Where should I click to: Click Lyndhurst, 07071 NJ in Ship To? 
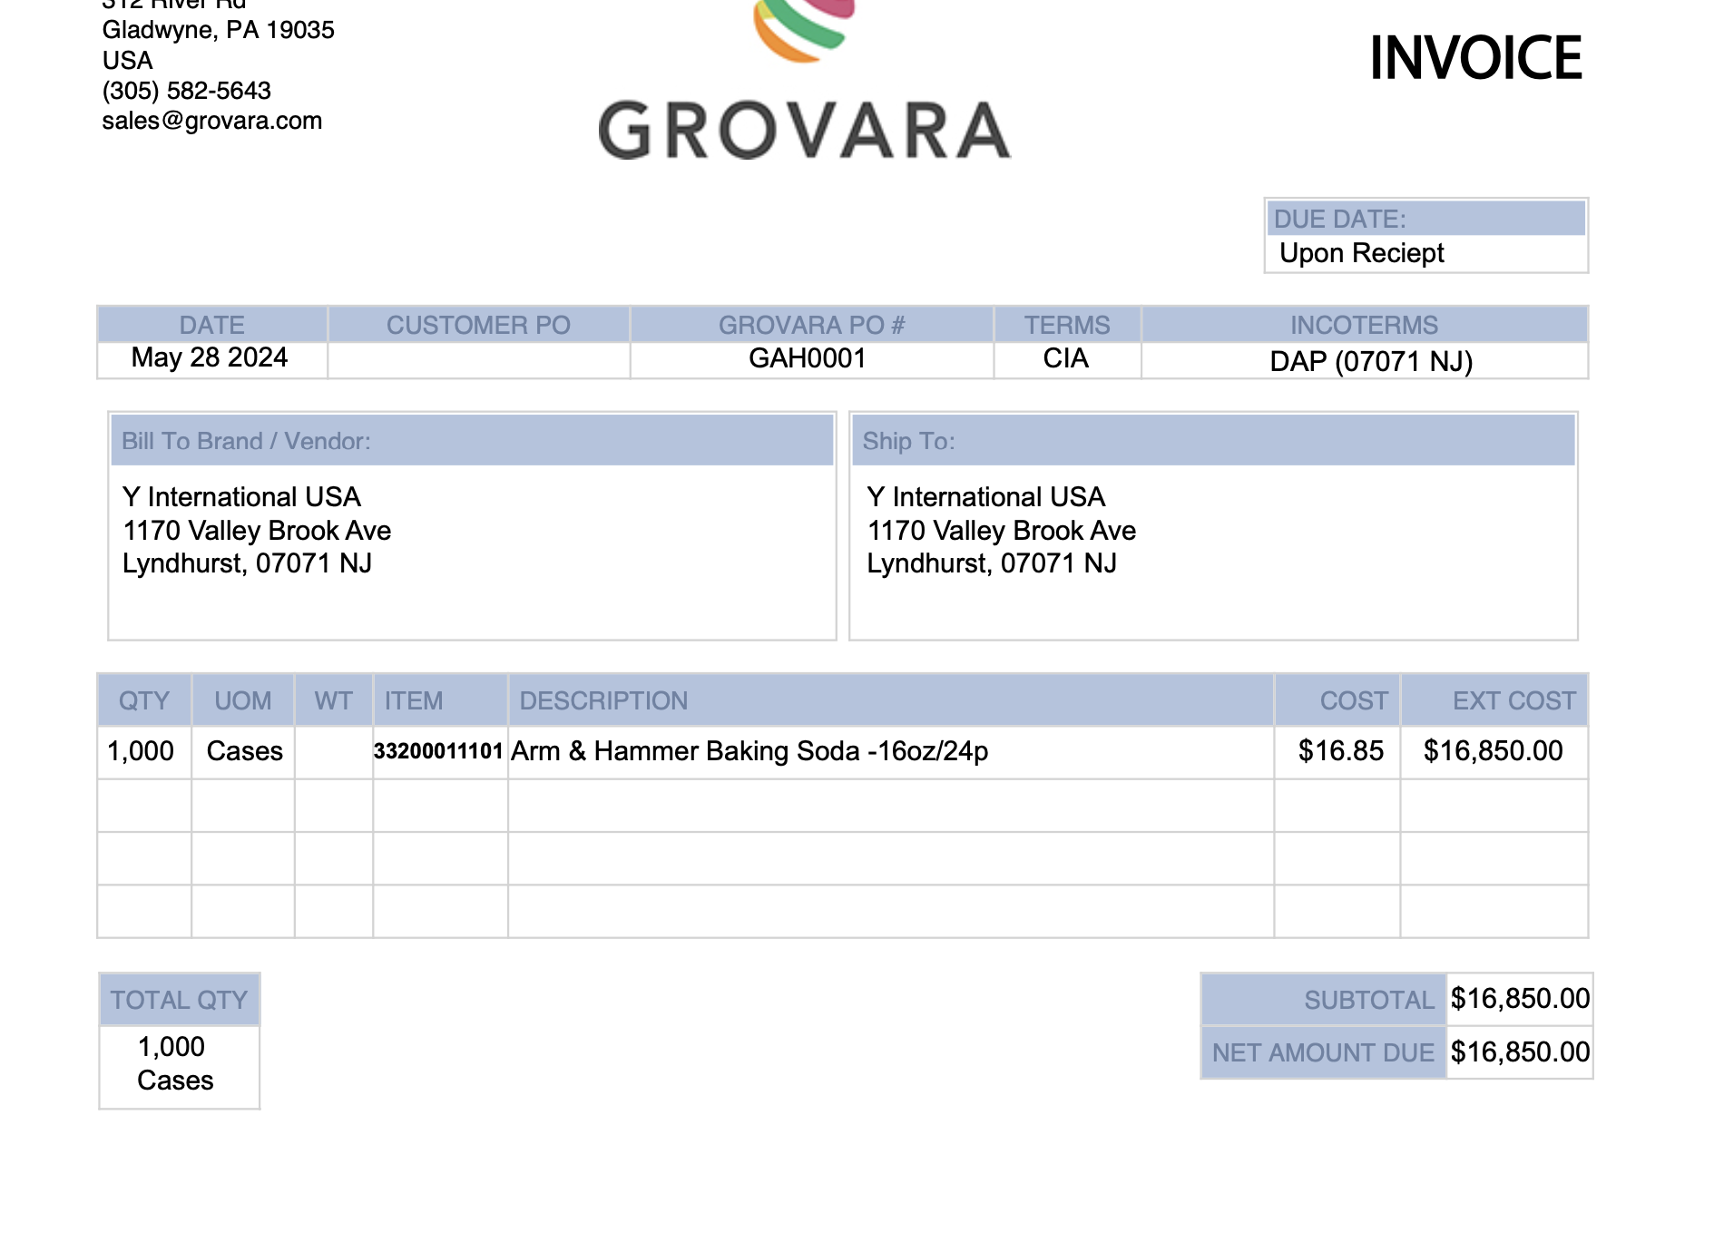(x=991, y=563)
